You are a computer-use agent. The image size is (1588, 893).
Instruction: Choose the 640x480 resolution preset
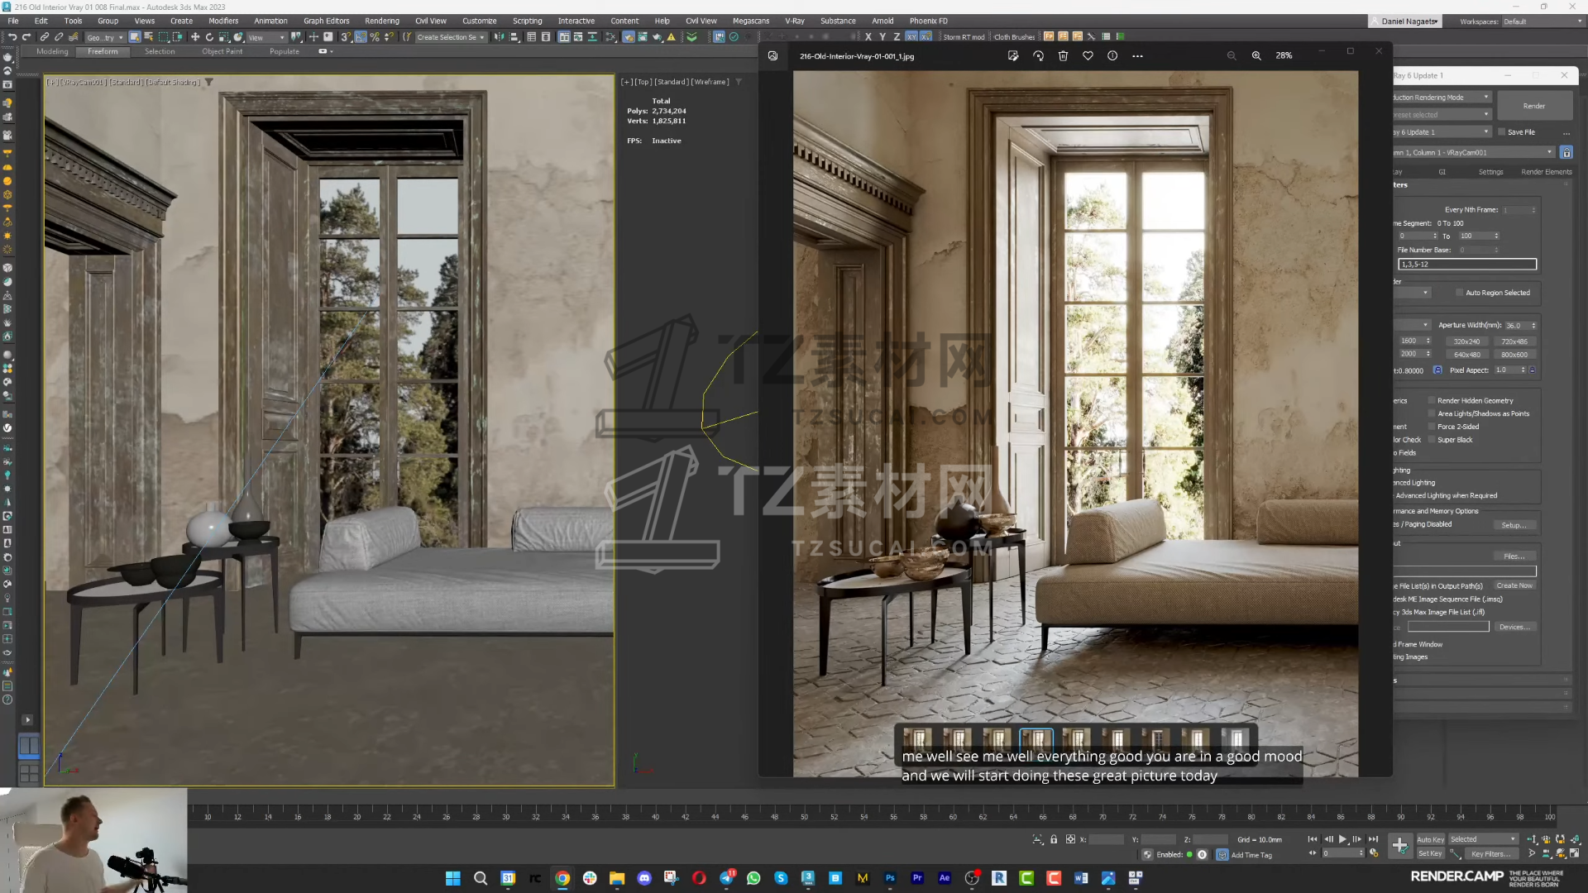click(x=1467, y=355)
